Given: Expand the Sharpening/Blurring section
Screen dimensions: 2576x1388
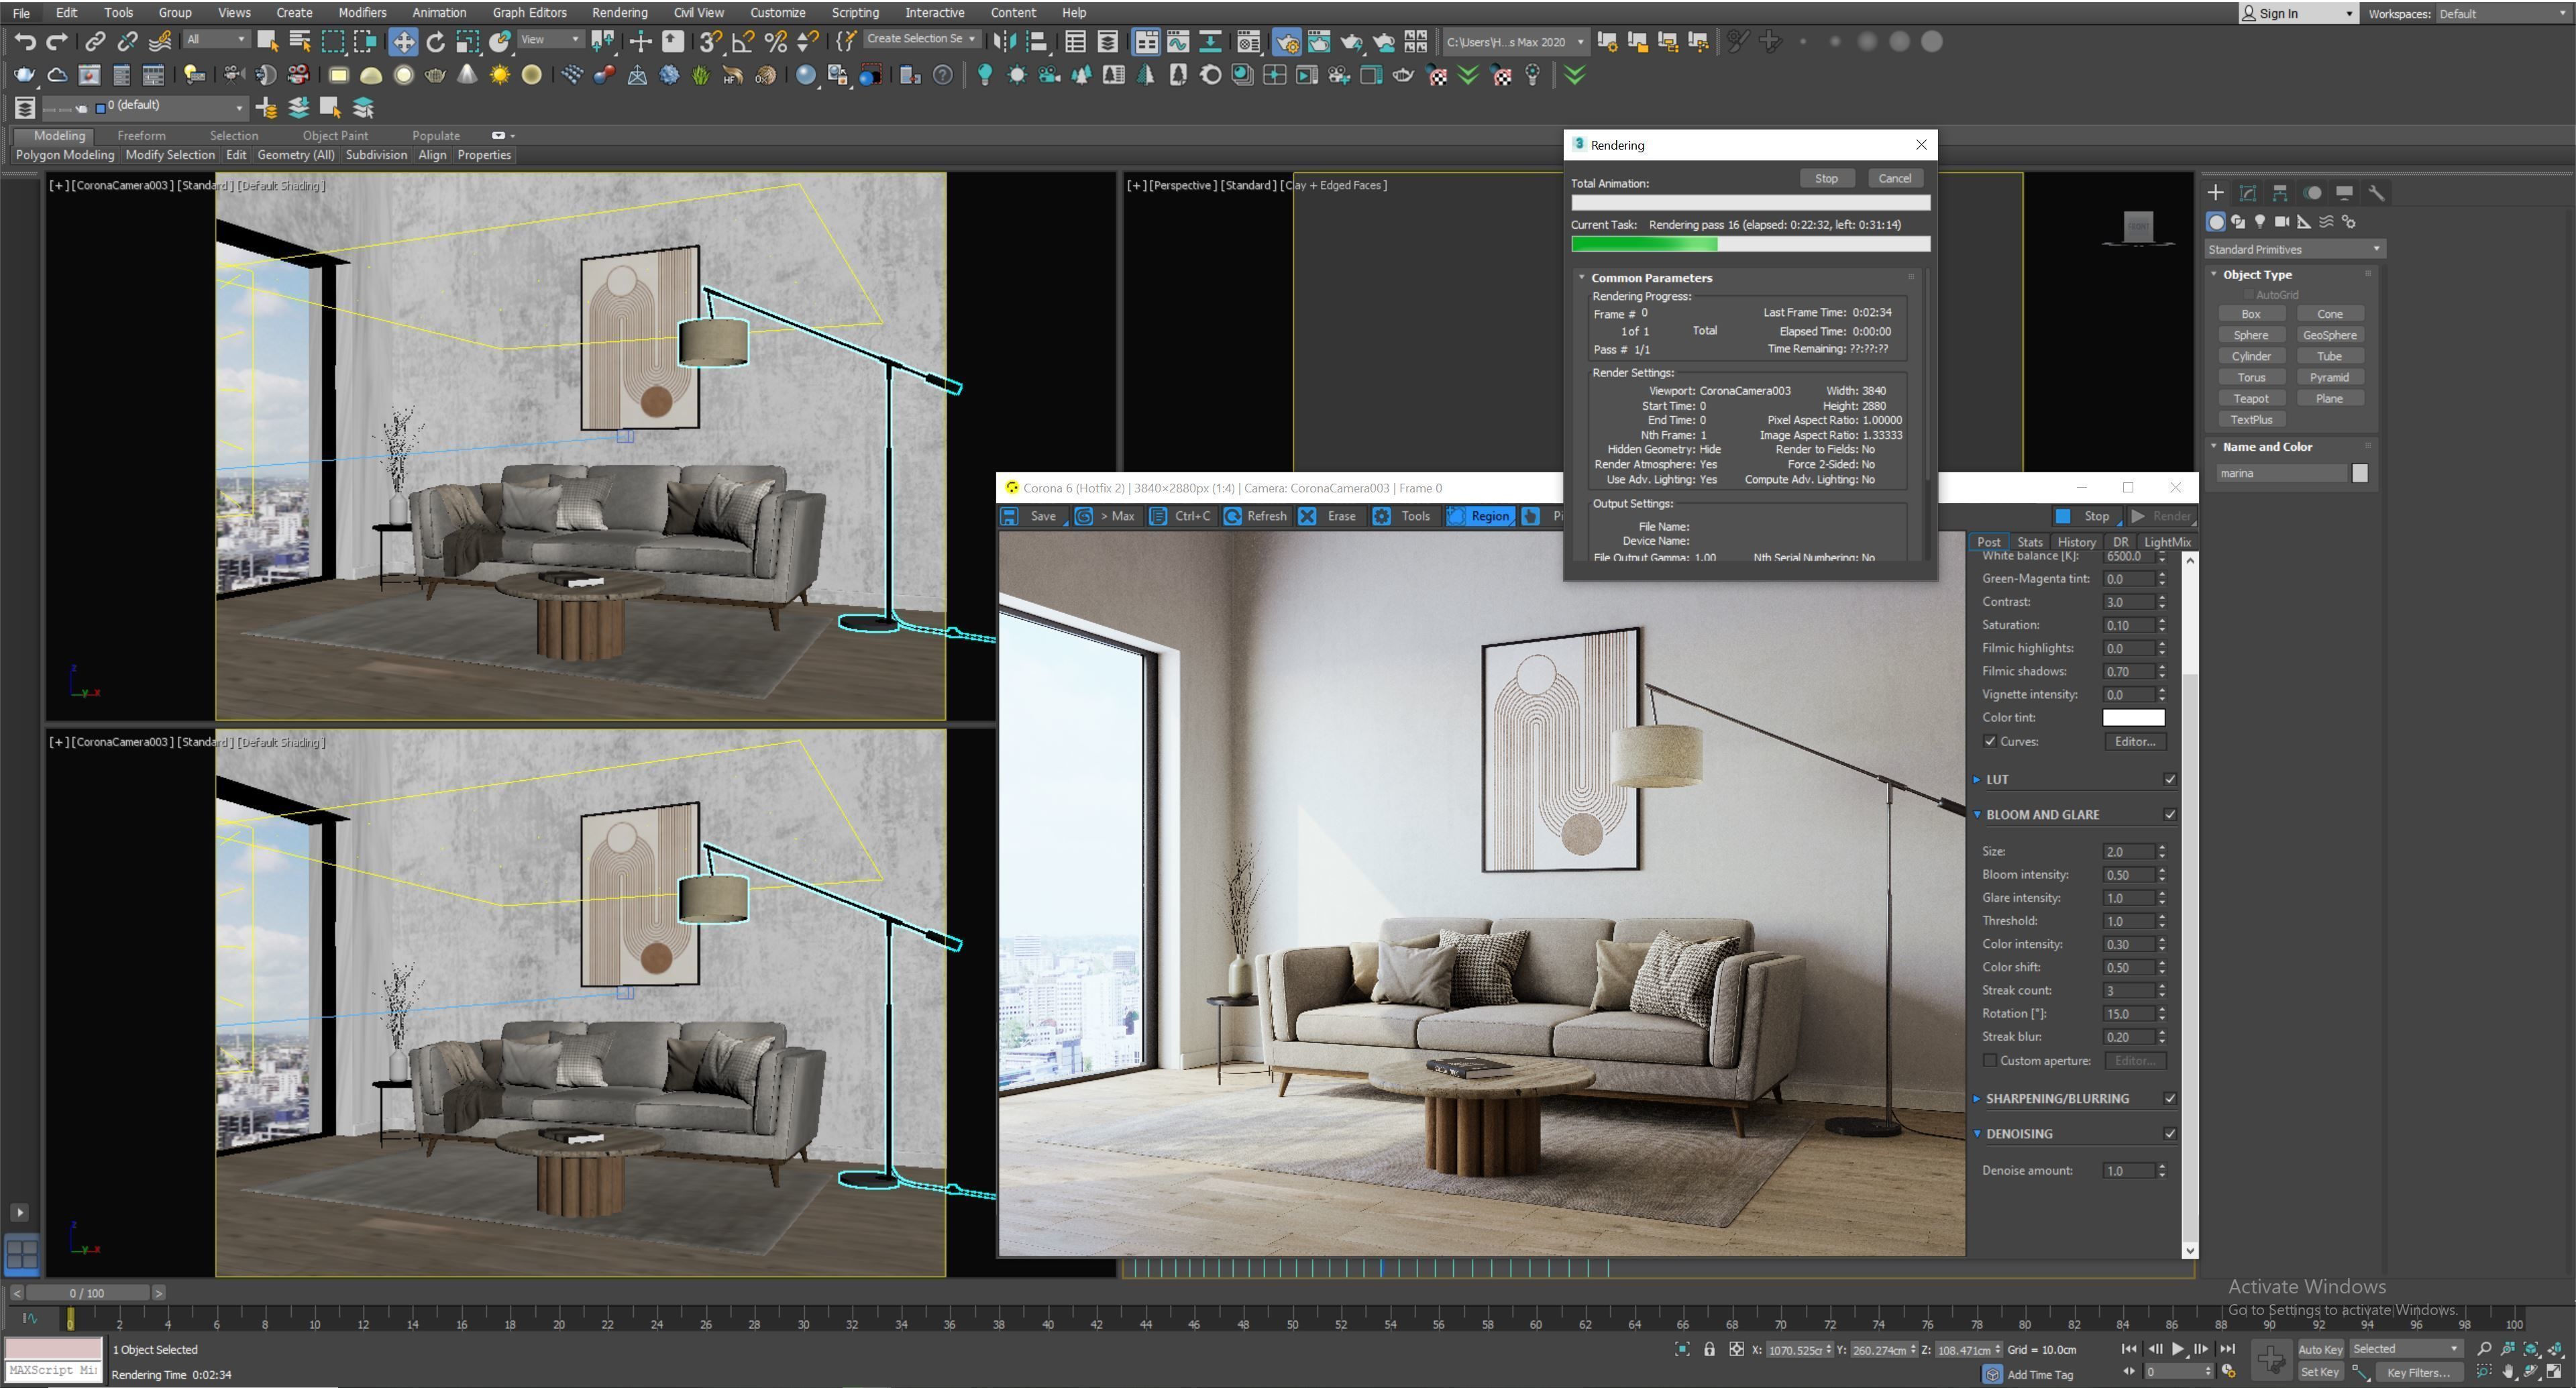Looking at the screenshot, I should click(1977, 1098).
